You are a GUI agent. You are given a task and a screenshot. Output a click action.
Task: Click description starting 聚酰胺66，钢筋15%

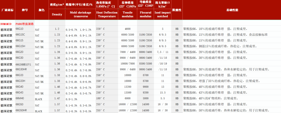pos(220,46)
